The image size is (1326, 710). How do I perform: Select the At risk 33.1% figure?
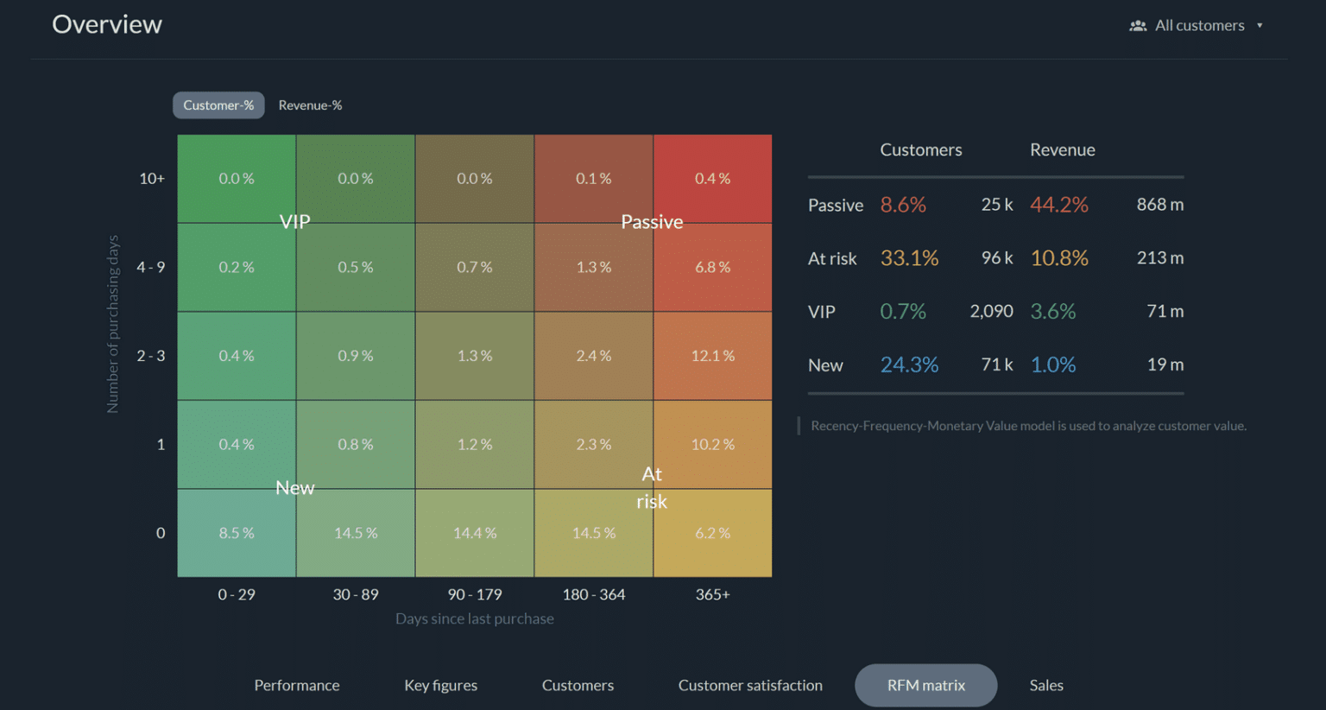click(909, 257)
